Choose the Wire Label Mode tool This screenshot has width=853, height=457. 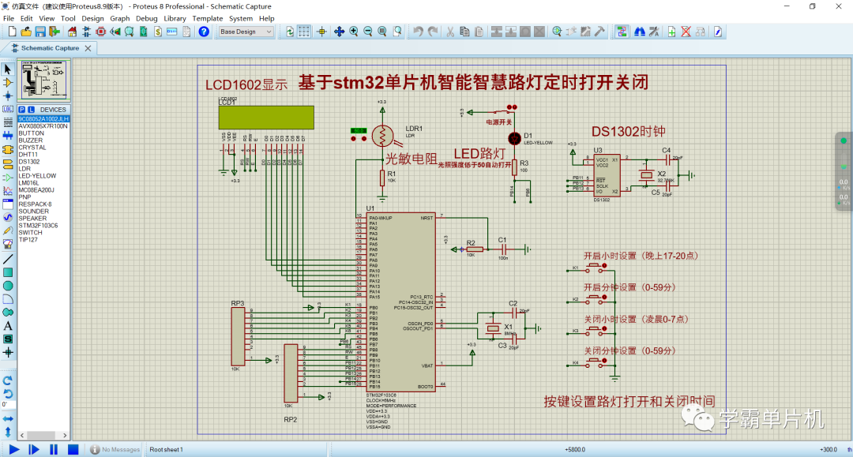pos(8,109)
